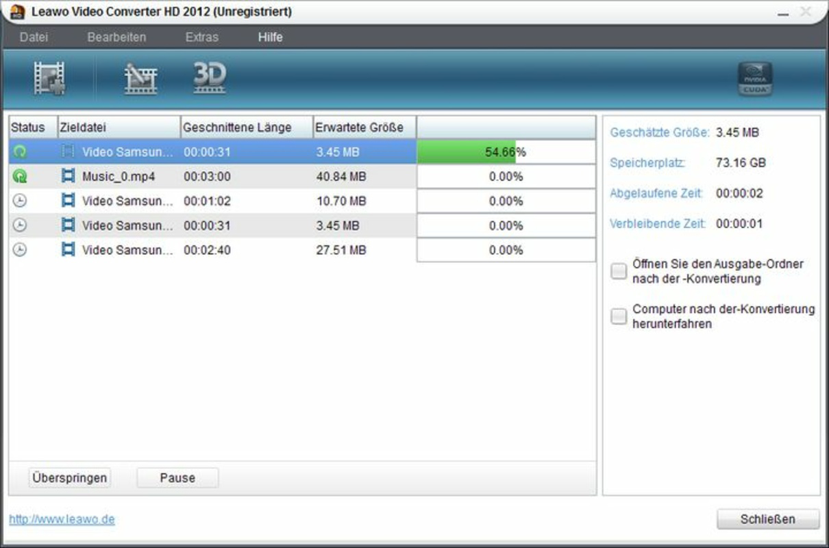
Task: Click the Zieldatei column header
Action: click(119, 127)
